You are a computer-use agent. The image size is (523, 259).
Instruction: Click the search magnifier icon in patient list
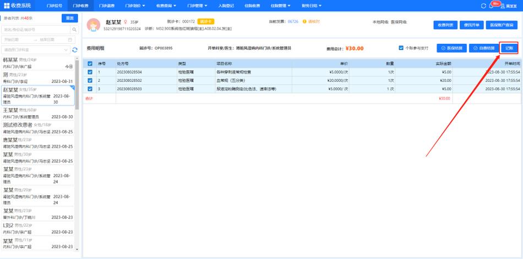[75, 30]
